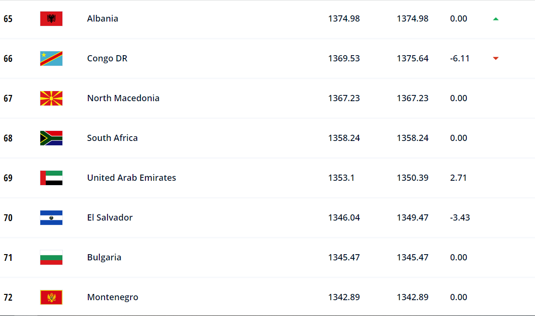This screenshot has width=535, height=316.
Task: Click the South Africa flag icon
Action: click(51, 138)
